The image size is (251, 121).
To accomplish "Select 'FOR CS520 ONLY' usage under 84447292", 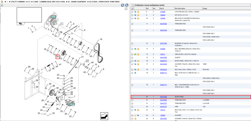I will tap(209, 27).
